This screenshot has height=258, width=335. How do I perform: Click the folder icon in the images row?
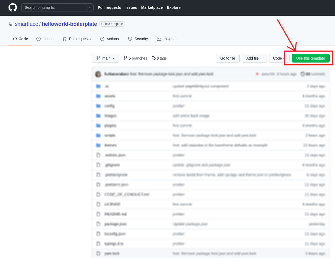98,116
